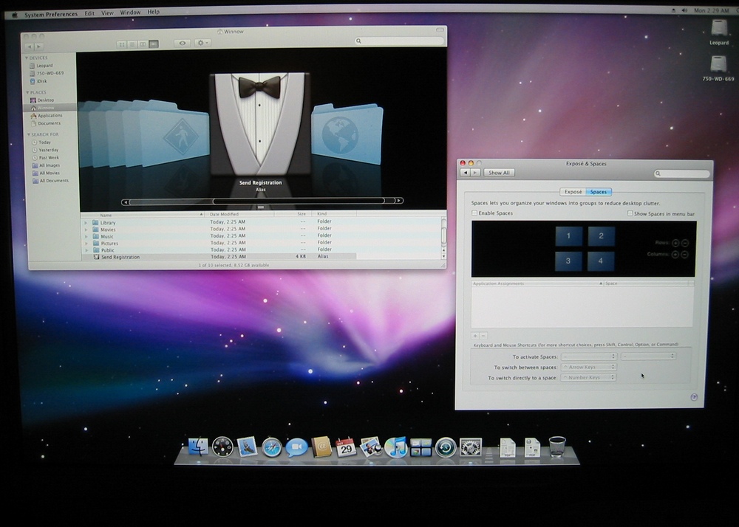Select the Spaces tab

tap(599, 192)
